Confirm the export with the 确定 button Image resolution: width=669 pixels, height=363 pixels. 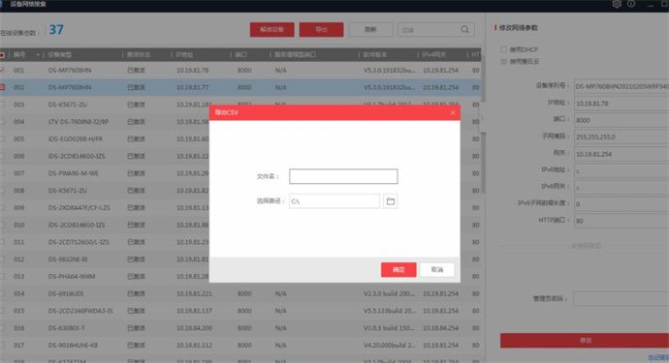398,270
